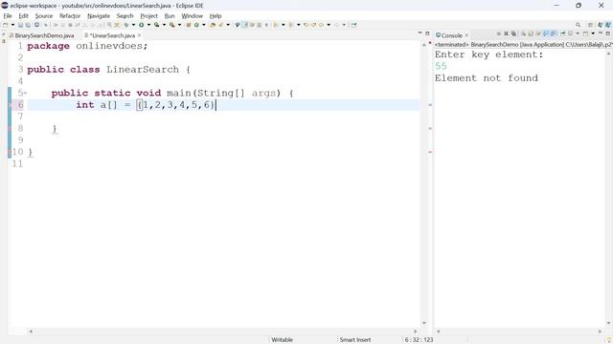Open the Debug configurations dropdown arrow

[x=133, y=25]
